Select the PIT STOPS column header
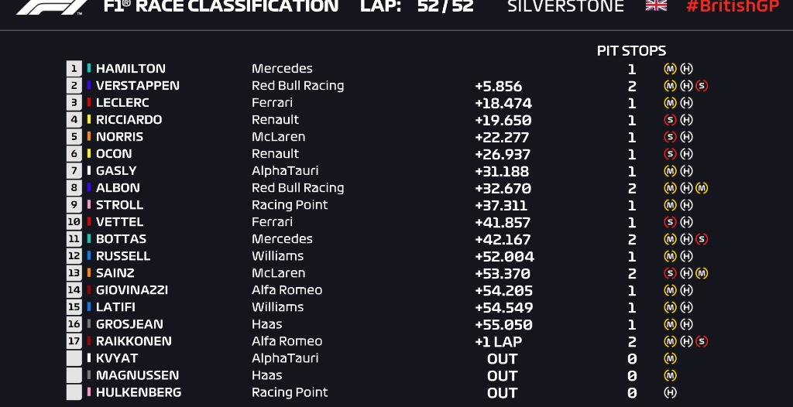Image resolution: width=793 pixels, height=407 pixels. point(631,51)
